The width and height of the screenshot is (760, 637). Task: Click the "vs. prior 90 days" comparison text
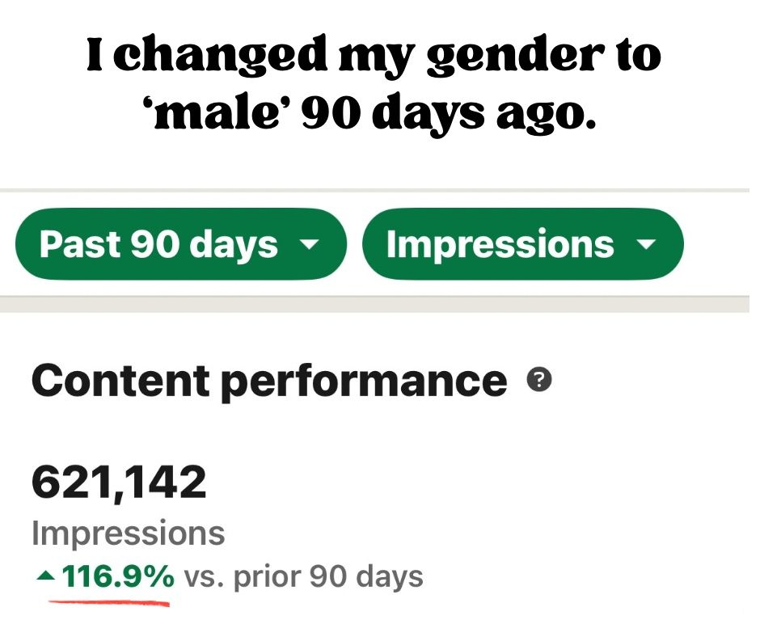(303, 576)
